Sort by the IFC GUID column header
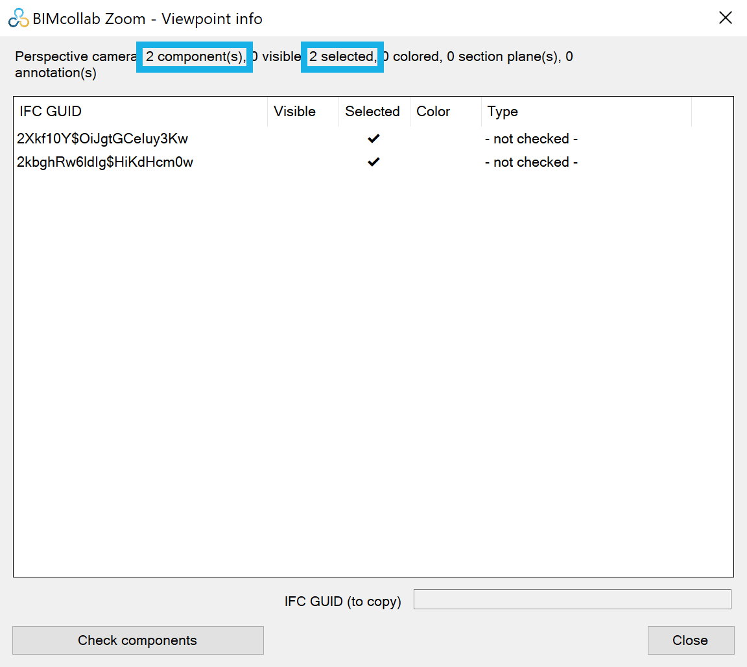Viewport: 747px width, 667px height. click(x=141, y=112)
